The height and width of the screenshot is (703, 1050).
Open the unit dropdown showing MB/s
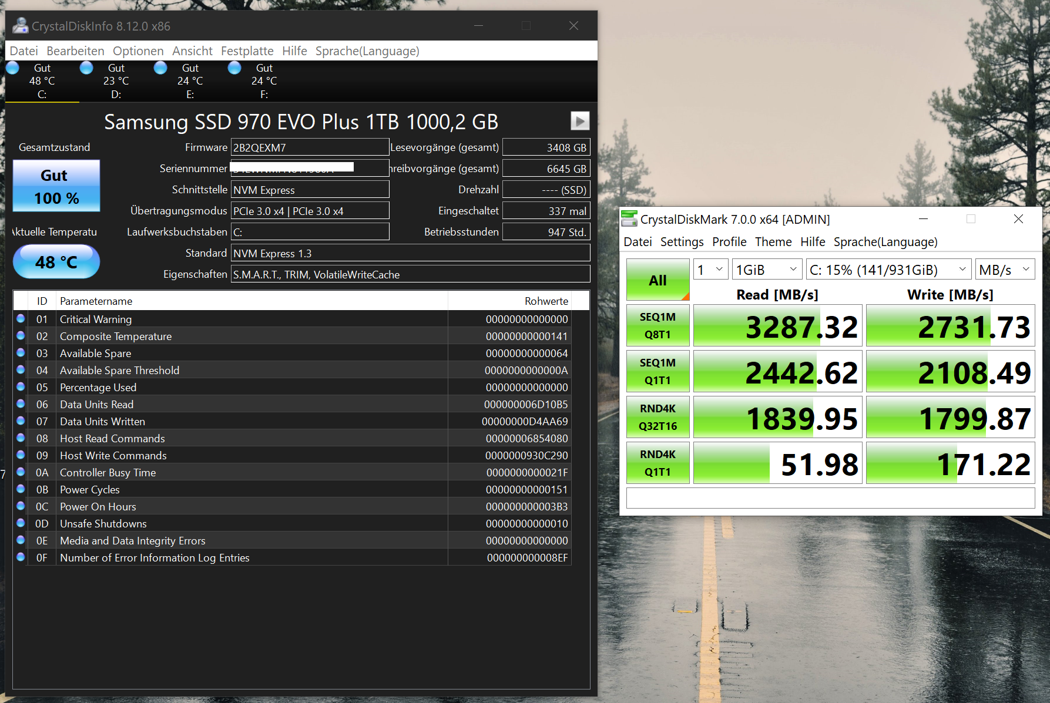tap(1005, 270)
